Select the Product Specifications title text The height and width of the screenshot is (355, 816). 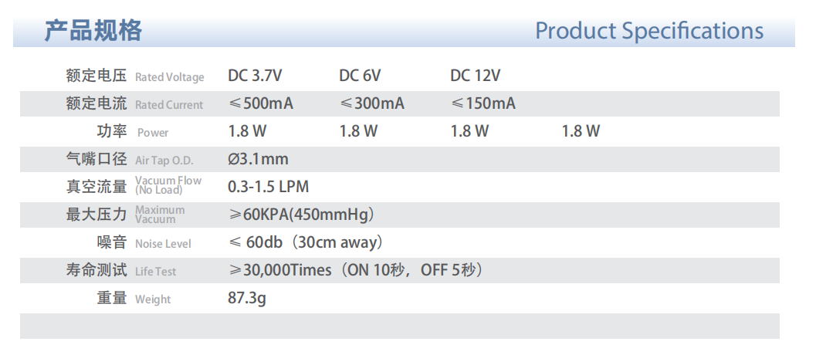[648, 31]
